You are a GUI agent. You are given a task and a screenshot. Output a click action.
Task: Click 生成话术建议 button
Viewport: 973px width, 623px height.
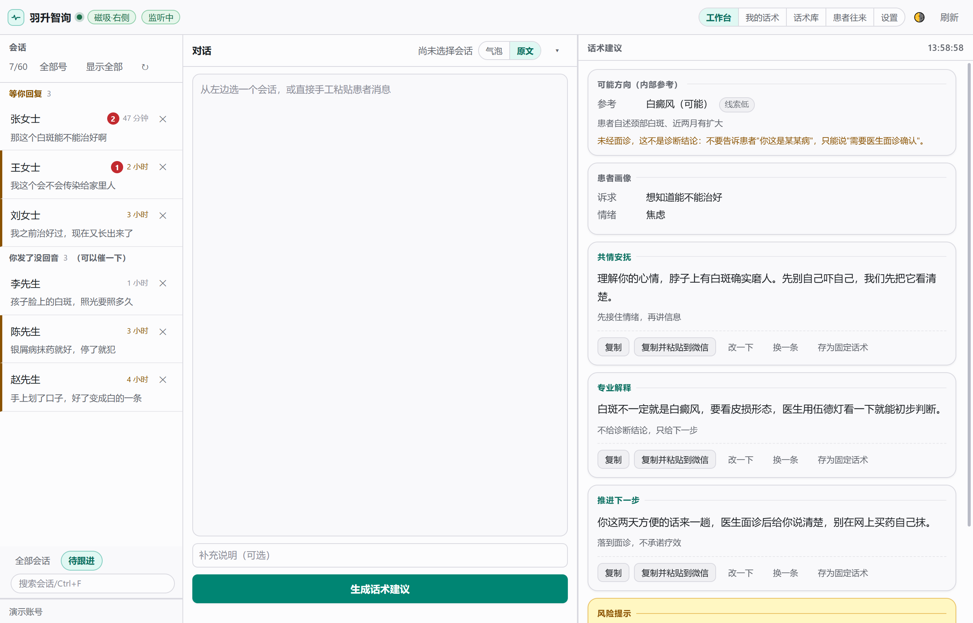(380, 589)
